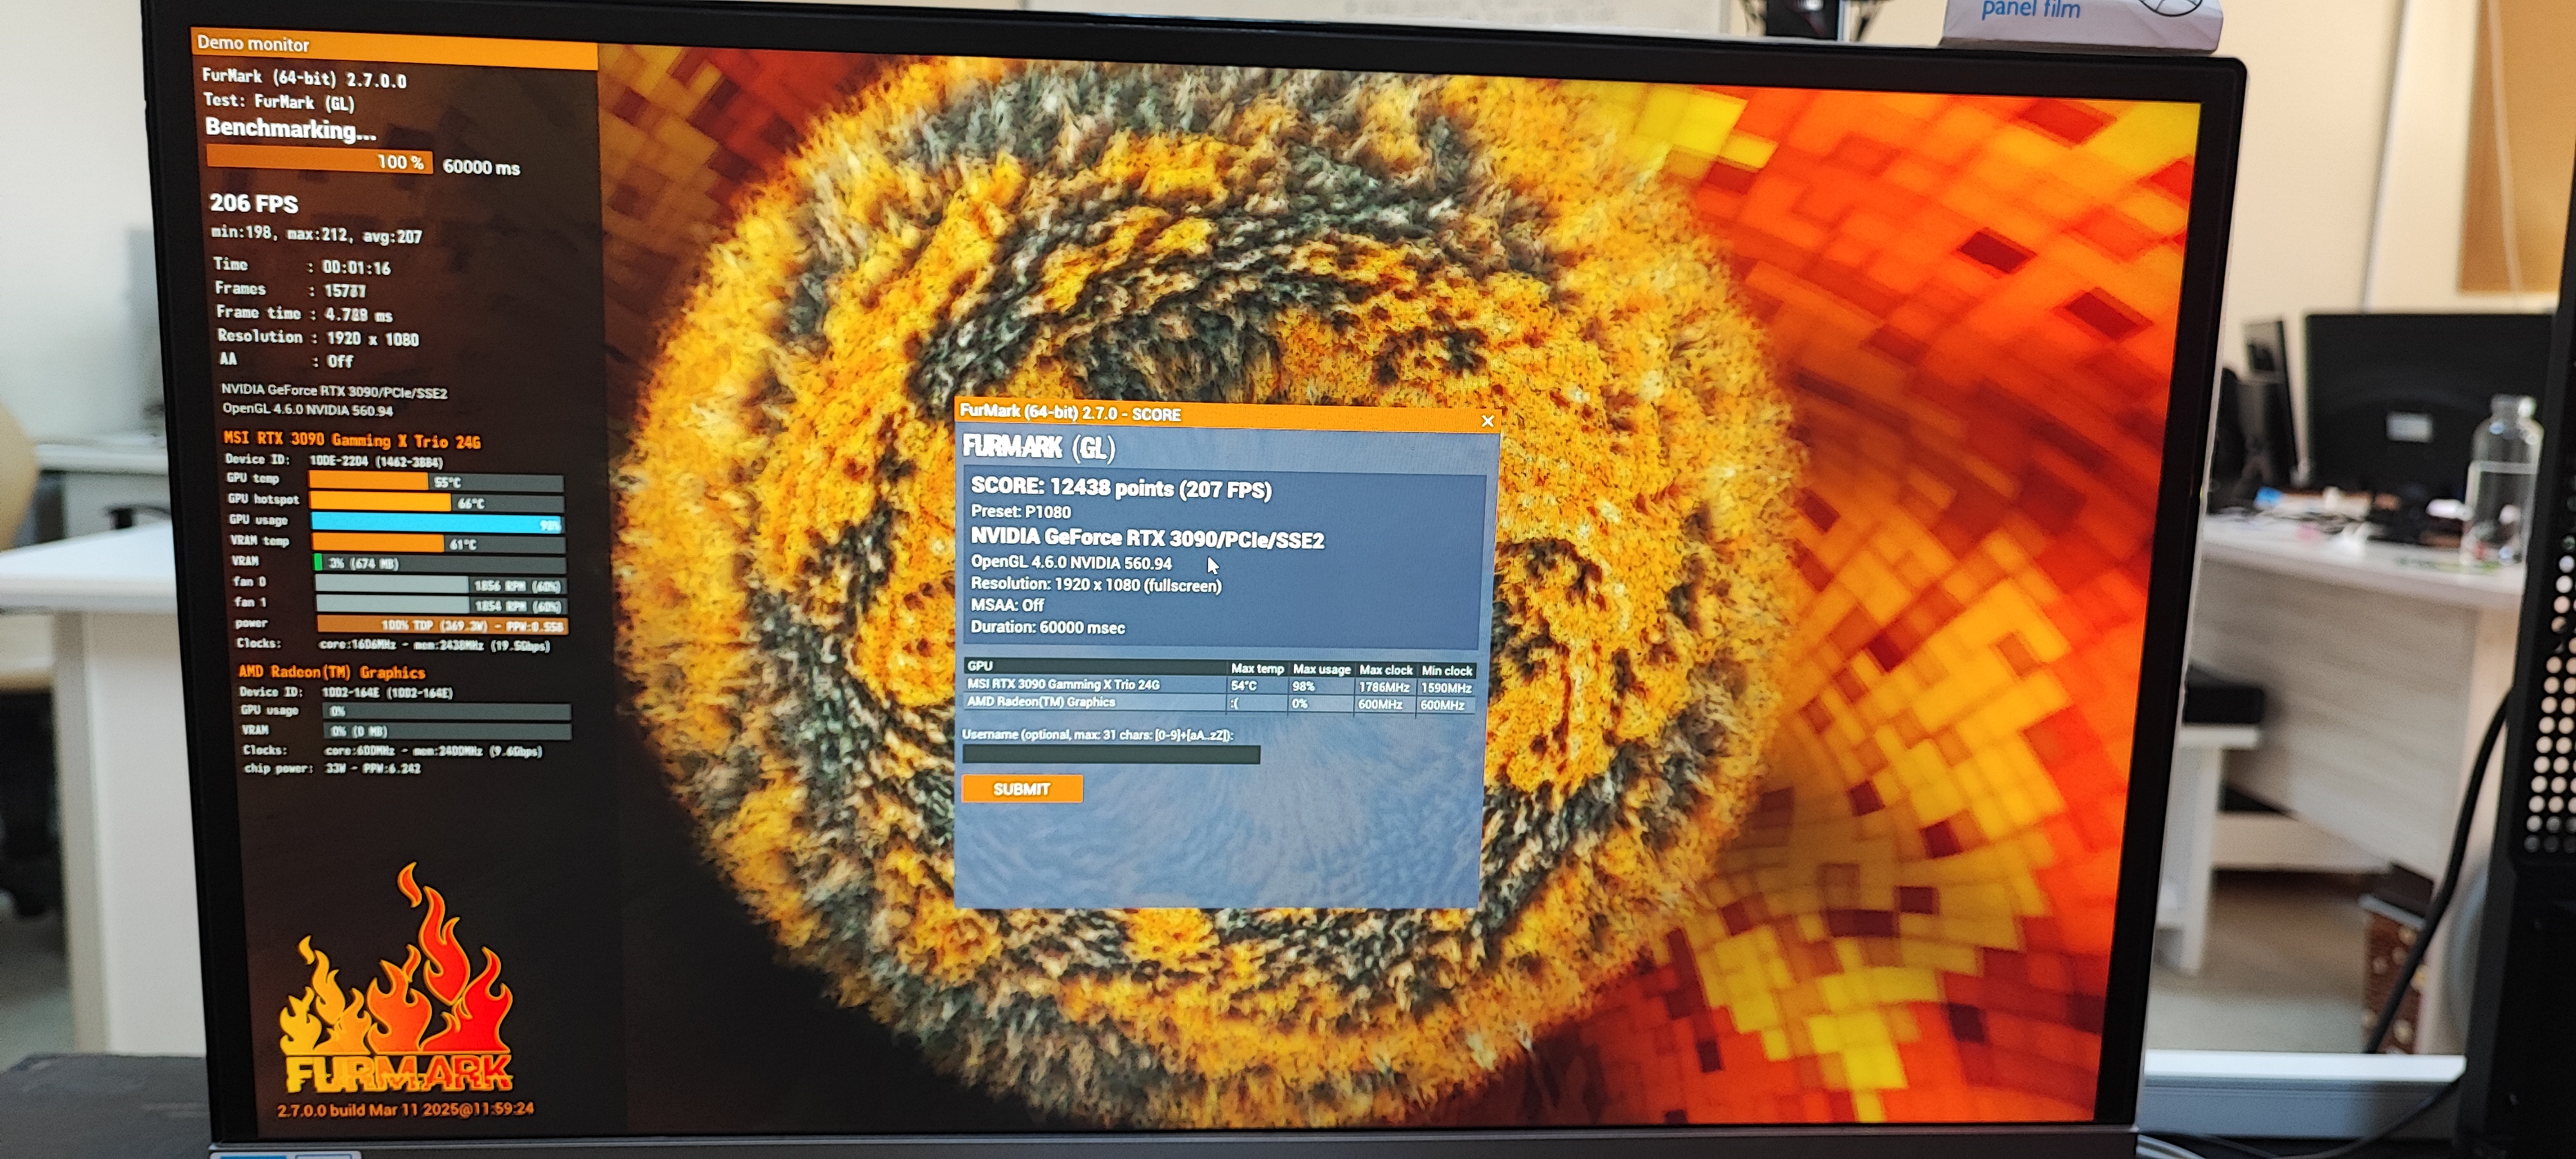Click the '2.7.0.0 build Mar 11 2025' text
Image resolution: width=2576 pixels, height=1159 pixels.
click(406, 1109)
